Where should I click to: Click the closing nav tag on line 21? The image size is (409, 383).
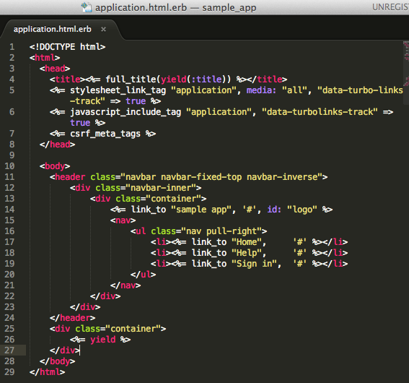click(x=126, y=285)
